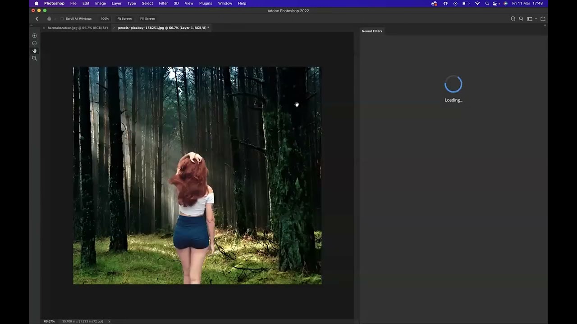
Task: Open cloud document sharing icon
Action: 513,18
